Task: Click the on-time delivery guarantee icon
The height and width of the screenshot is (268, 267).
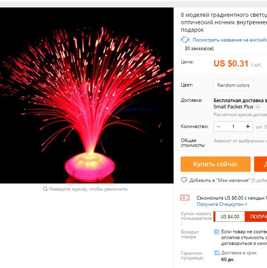Action: coord(217,253)
